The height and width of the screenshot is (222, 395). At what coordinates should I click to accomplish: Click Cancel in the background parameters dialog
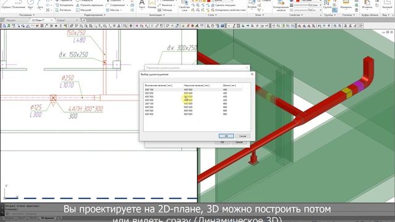coord(239,142)
